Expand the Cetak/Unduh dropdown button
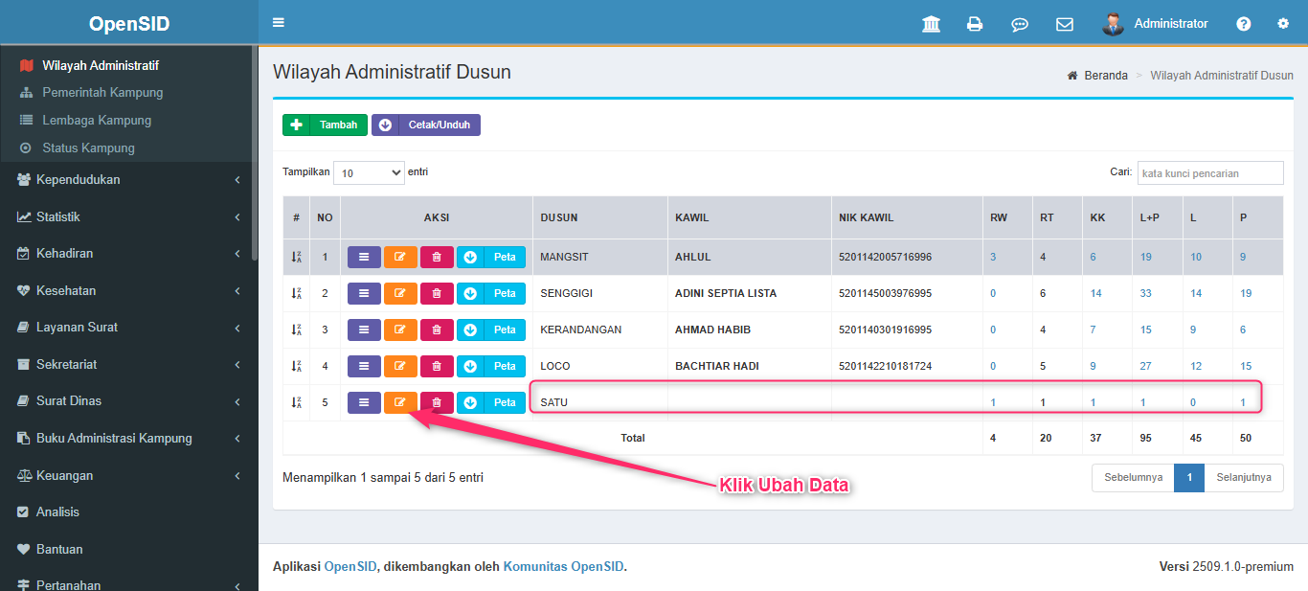 (426, 125)
